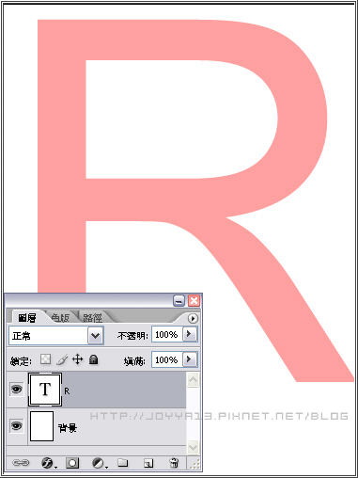Switch to the 圖層 (Layers) tab
Image resolution: width=358 pixels, height=478 pixels.
click(26, 318)
